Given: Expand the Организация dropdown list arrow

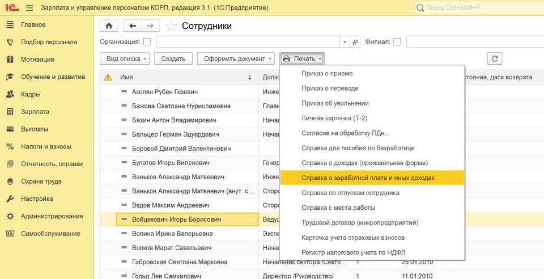Looking at the screenshot, I should (x=345, y=42).
